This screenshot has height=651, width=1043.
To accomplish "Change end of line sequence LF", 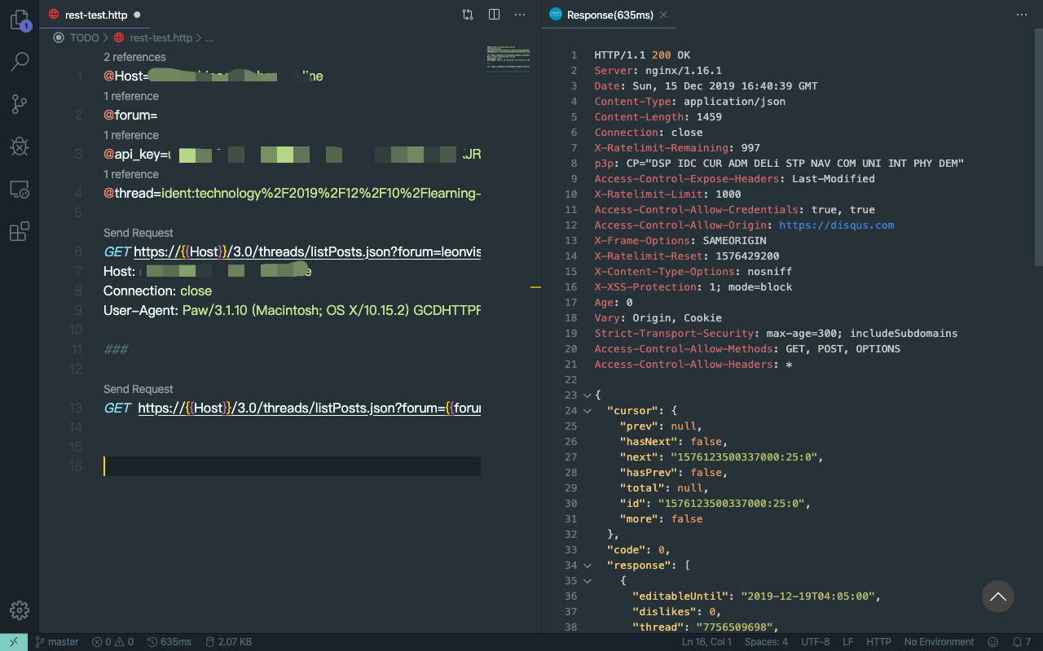I will 848,642.
